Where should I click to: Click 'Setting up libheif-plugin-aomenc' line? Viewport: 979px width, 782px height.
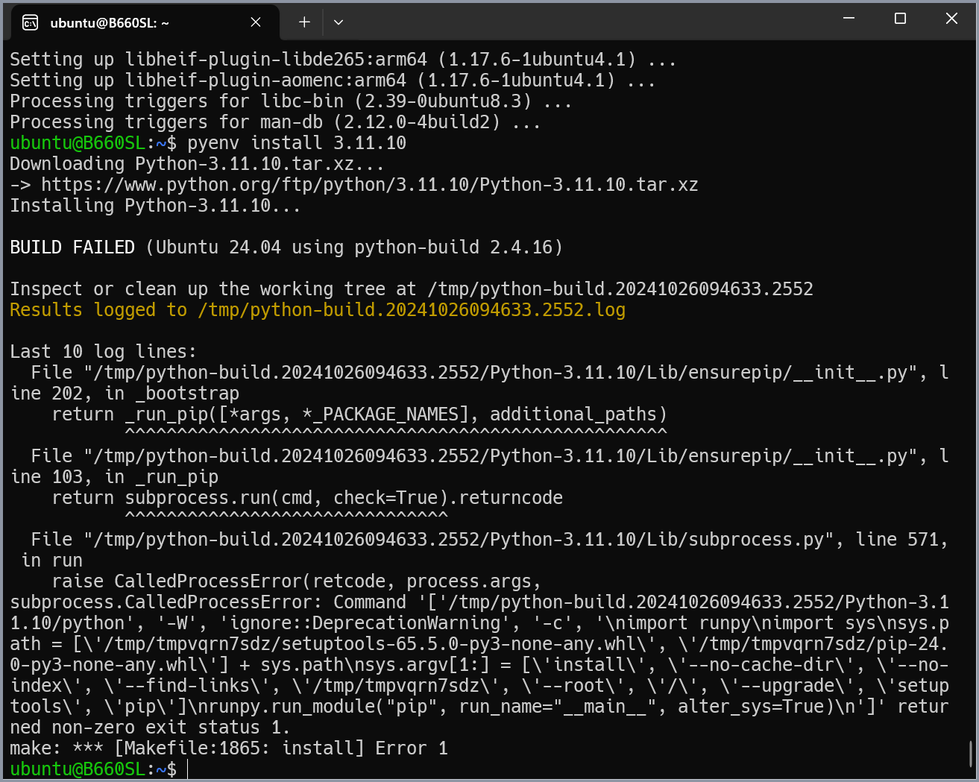[333, 81]
